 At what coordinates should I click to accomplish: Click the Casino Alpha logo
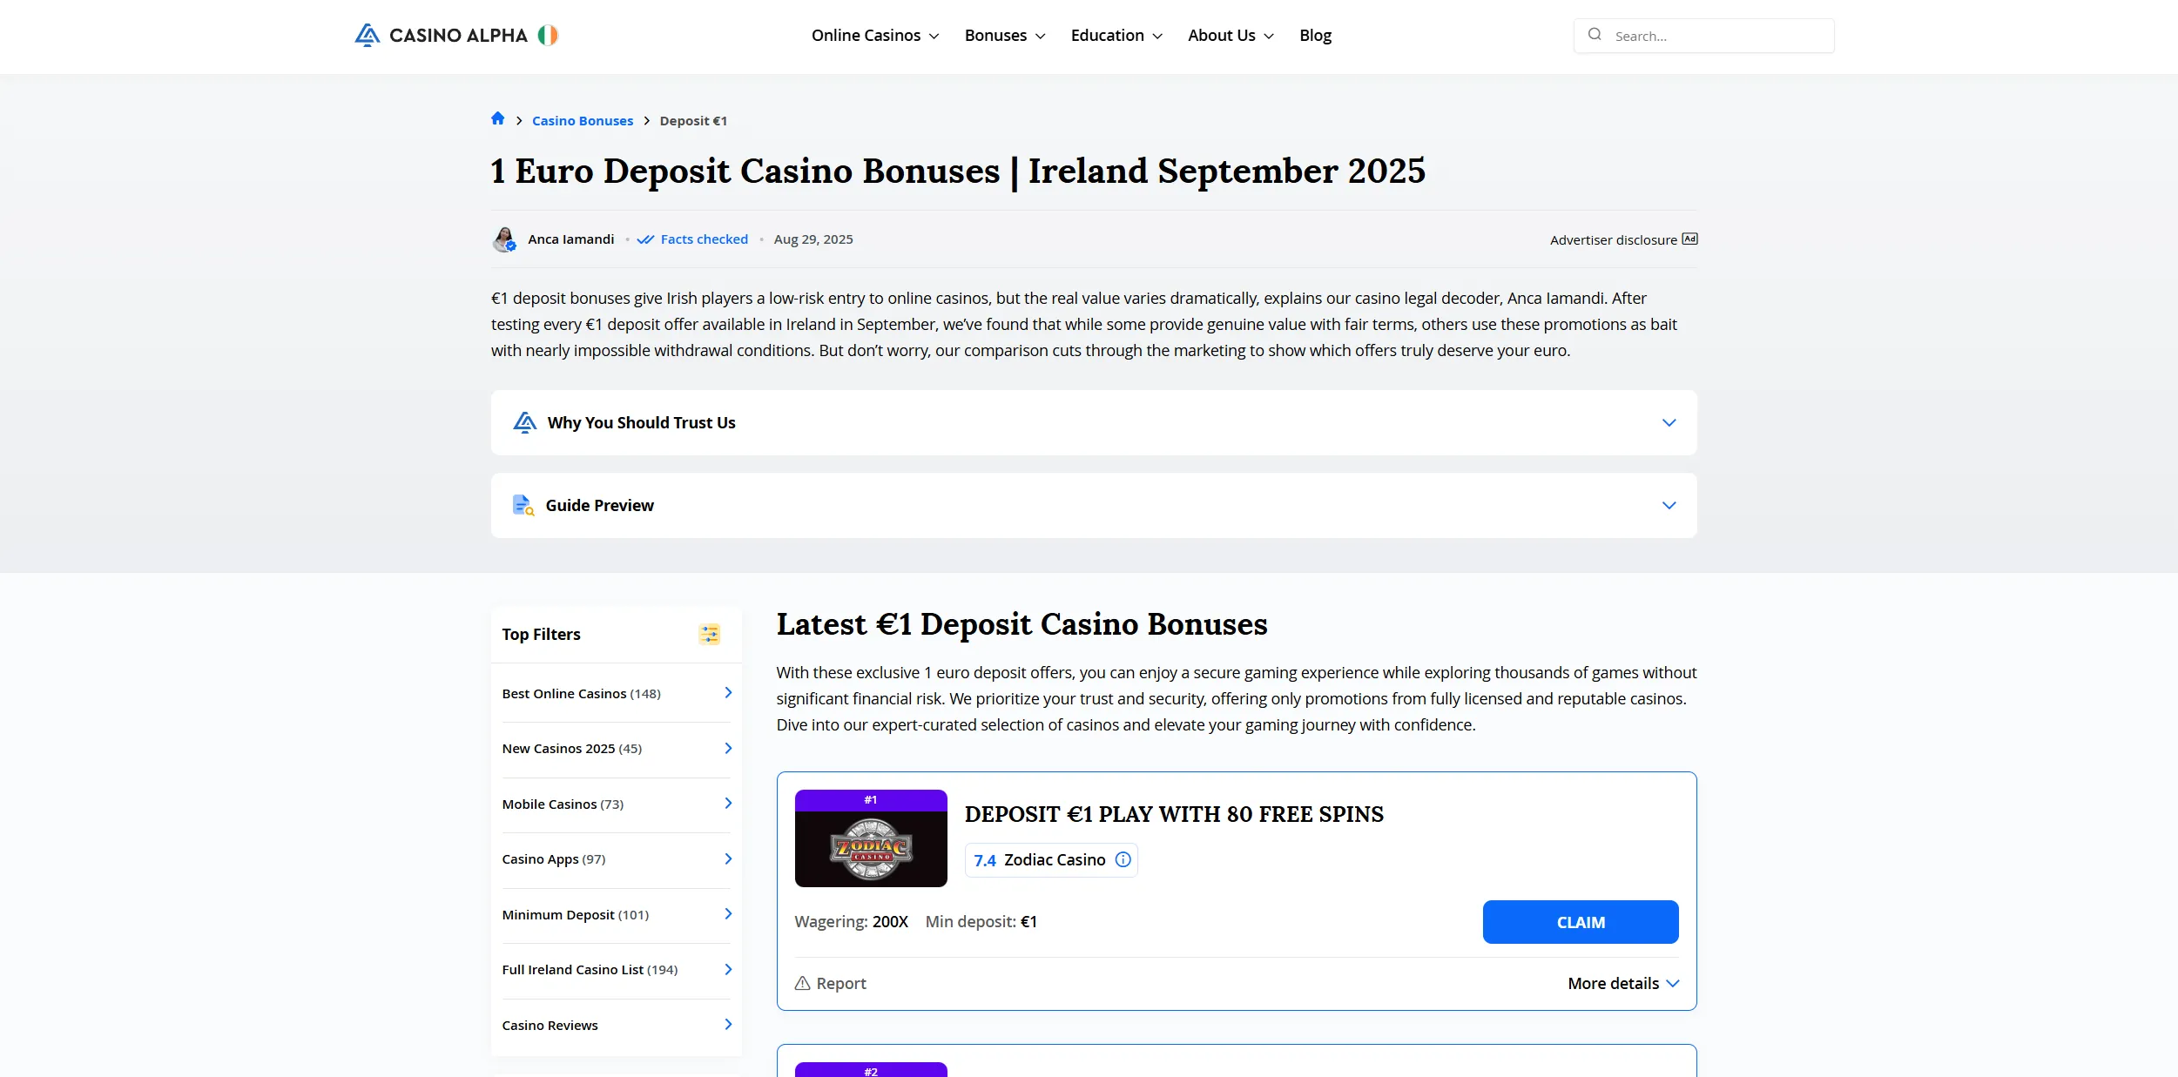pos(441,35)
